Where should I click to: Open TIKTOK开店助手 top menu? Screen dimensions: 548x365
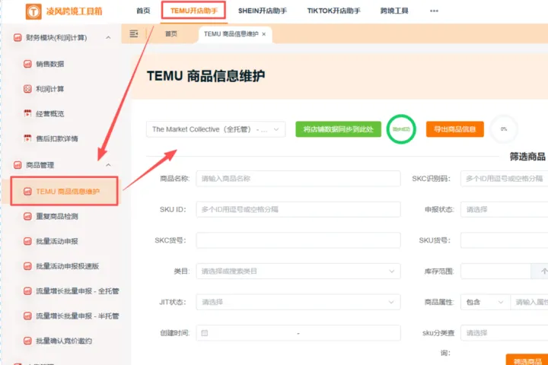[334, 11]
